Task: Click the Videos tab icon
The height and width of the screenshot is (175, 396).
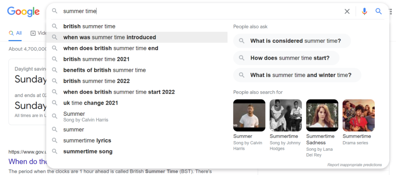Action: 33,33
